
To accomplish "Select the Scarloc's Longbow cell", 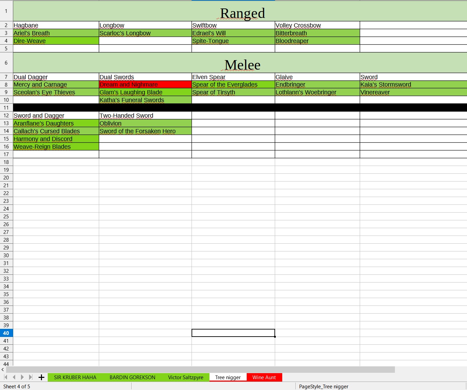I will (145, 33).
